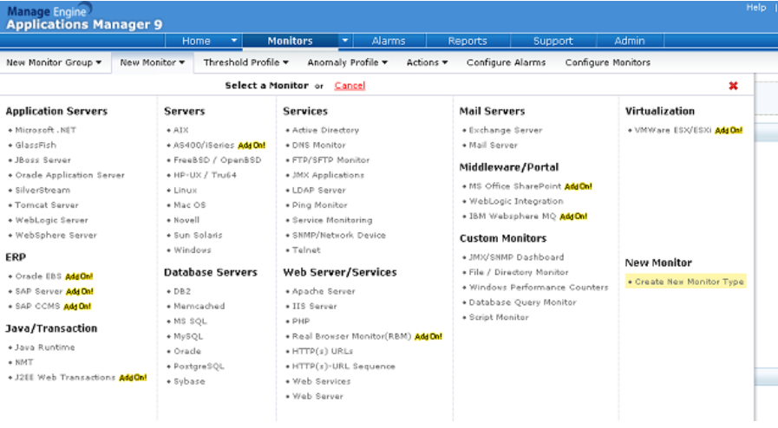778x428 pixels.
Task: Select Telnet monitor
Action: 306,250
